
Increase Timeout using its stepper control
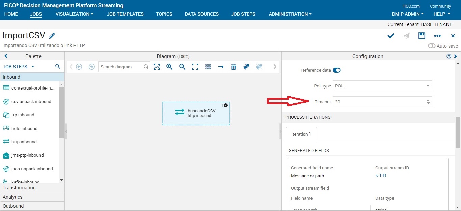[428, 100]
